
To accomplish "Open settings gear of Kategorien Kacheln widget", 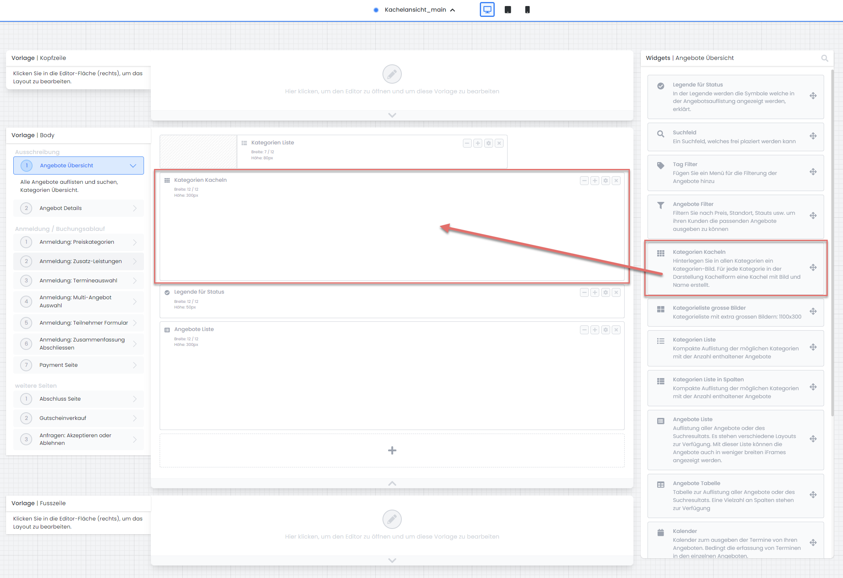I will pos(605,181).
